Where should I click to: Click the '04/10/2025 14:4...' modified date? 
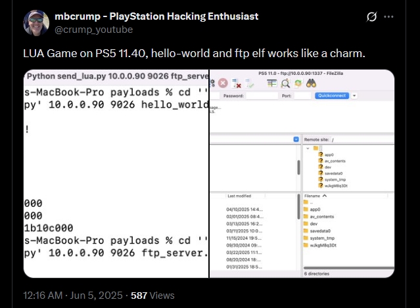(245, 209)
